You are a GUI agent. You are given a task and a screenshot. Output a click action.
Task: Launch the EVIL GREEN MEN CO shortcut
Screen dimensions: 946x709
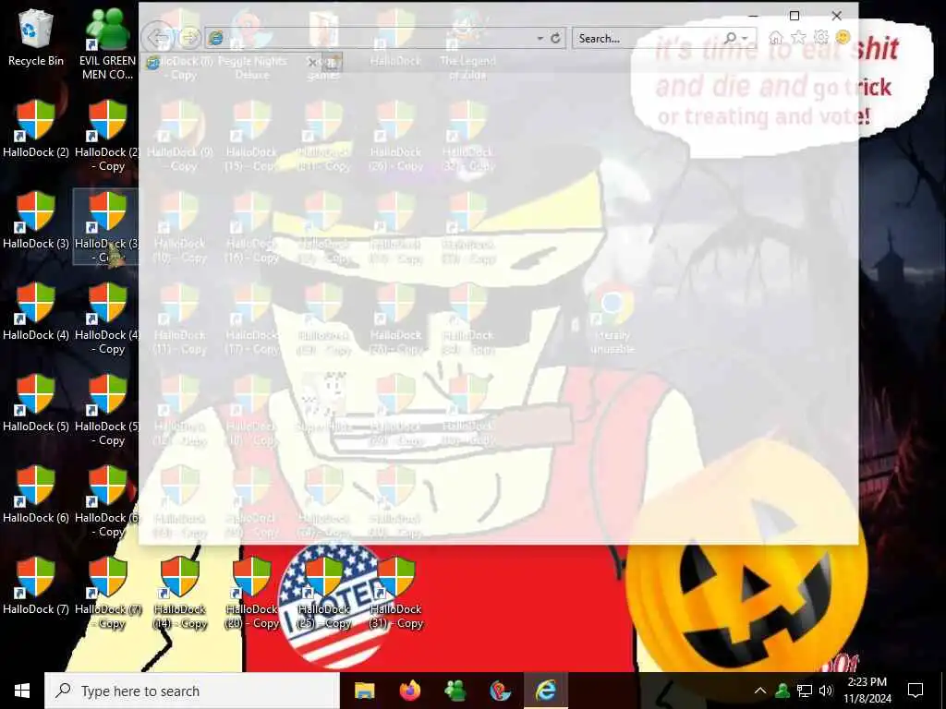107,44
